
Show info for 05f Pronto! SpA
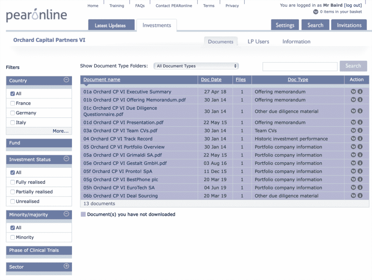(x=360, y=171)
